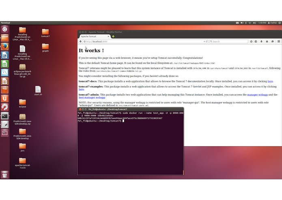Image resolution: width=282 pixels, height=200 pixels.
Task: Click the terminal prompt line
Action: [101, 121]
